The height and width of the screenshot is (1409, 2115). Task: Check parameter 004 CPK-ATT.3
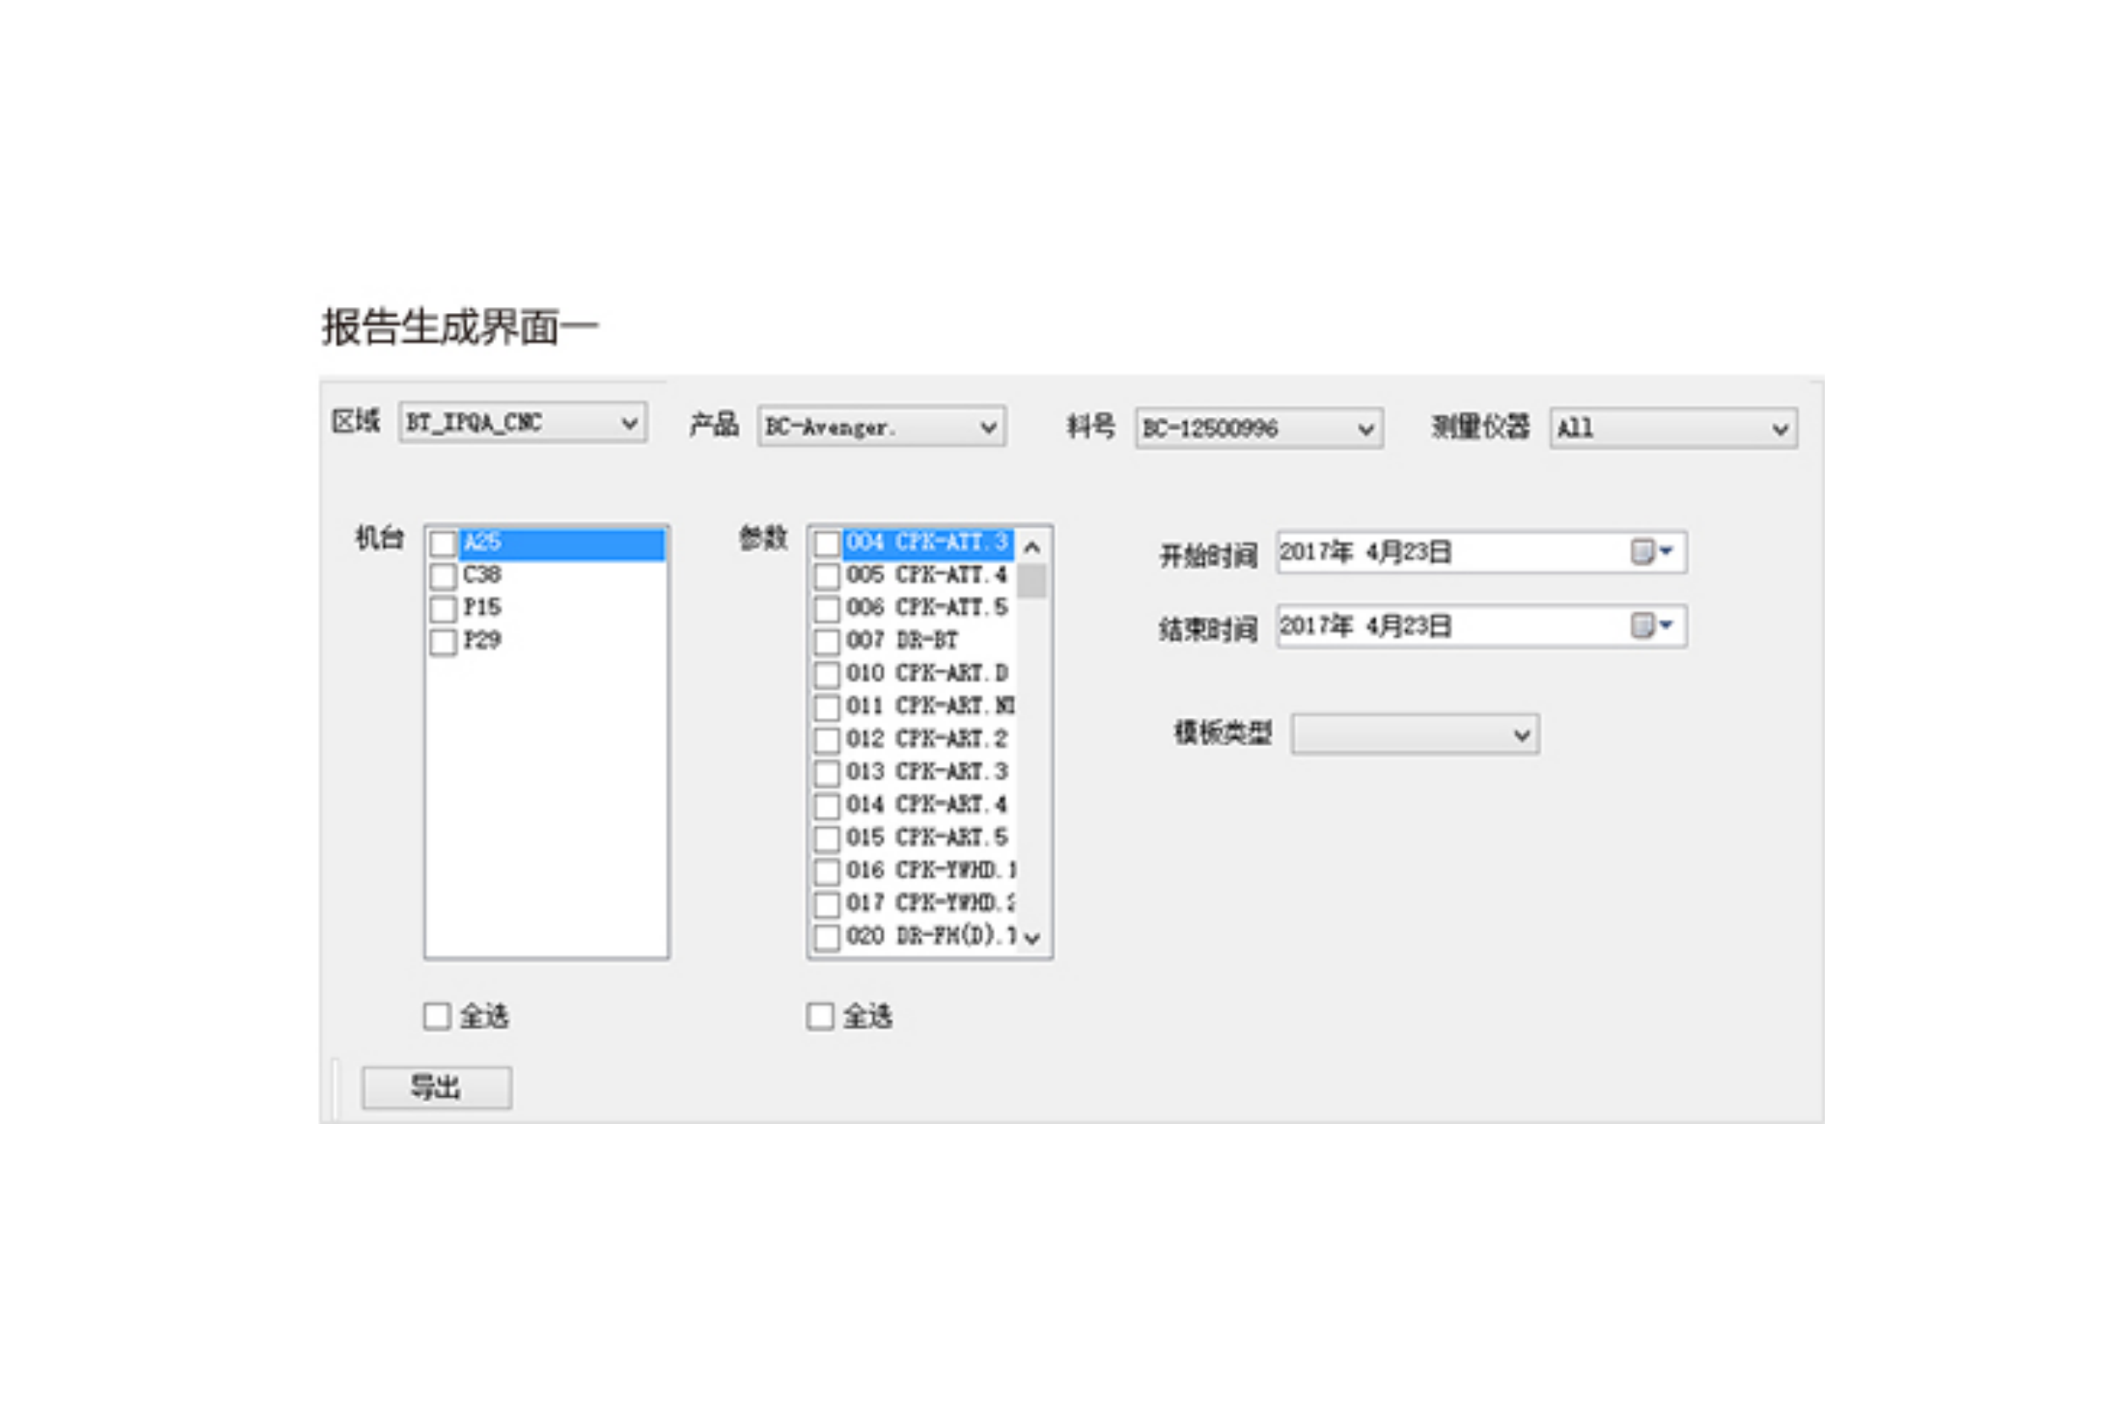point(827,542)
